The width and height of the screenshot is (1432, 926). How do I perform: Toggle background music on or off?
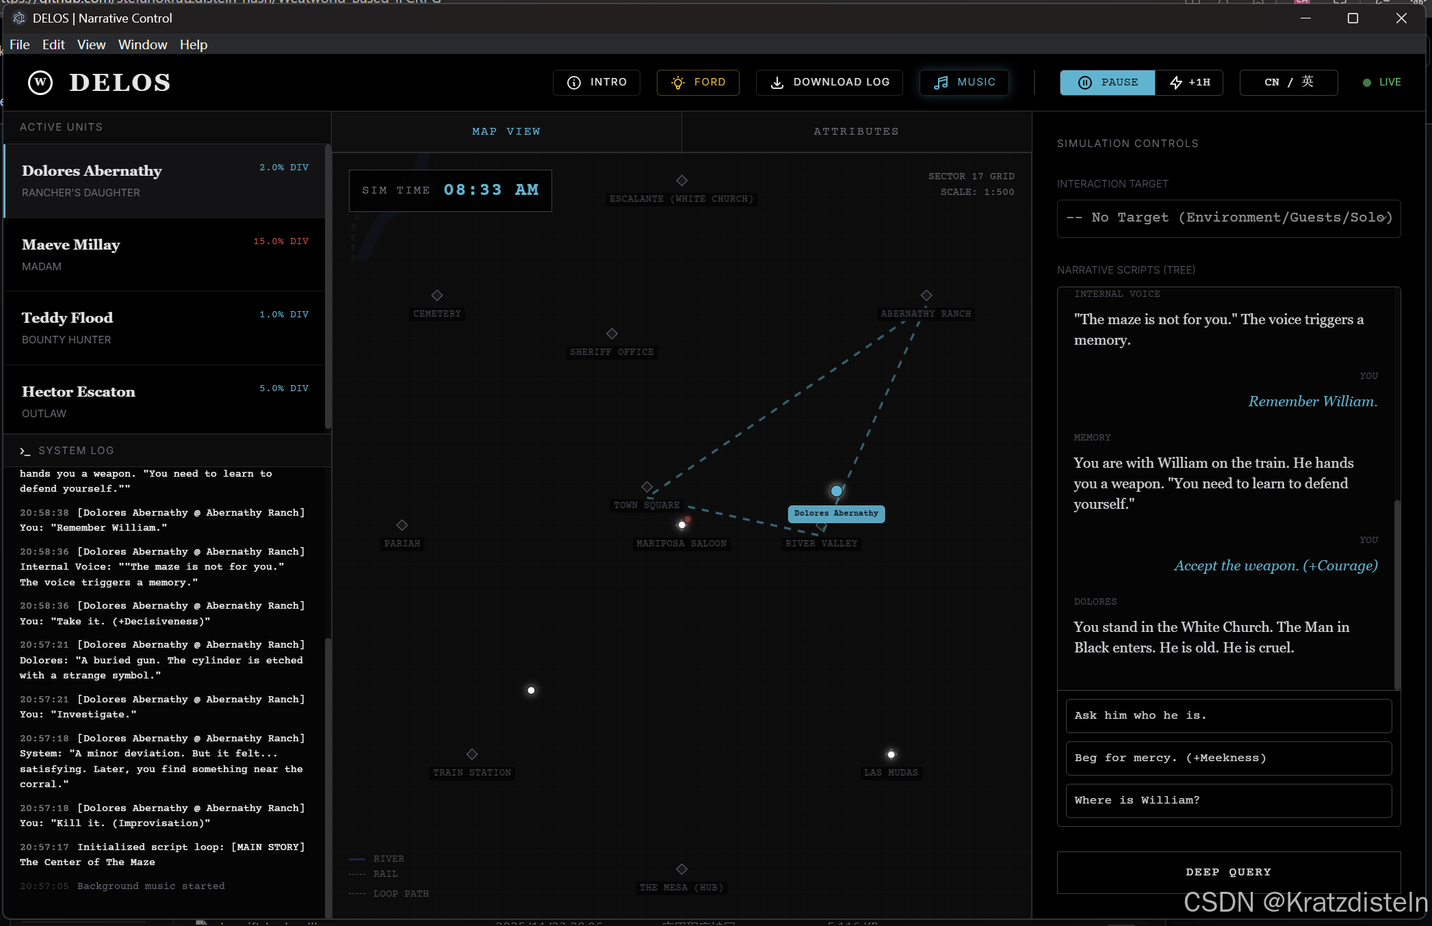point(963,82)
